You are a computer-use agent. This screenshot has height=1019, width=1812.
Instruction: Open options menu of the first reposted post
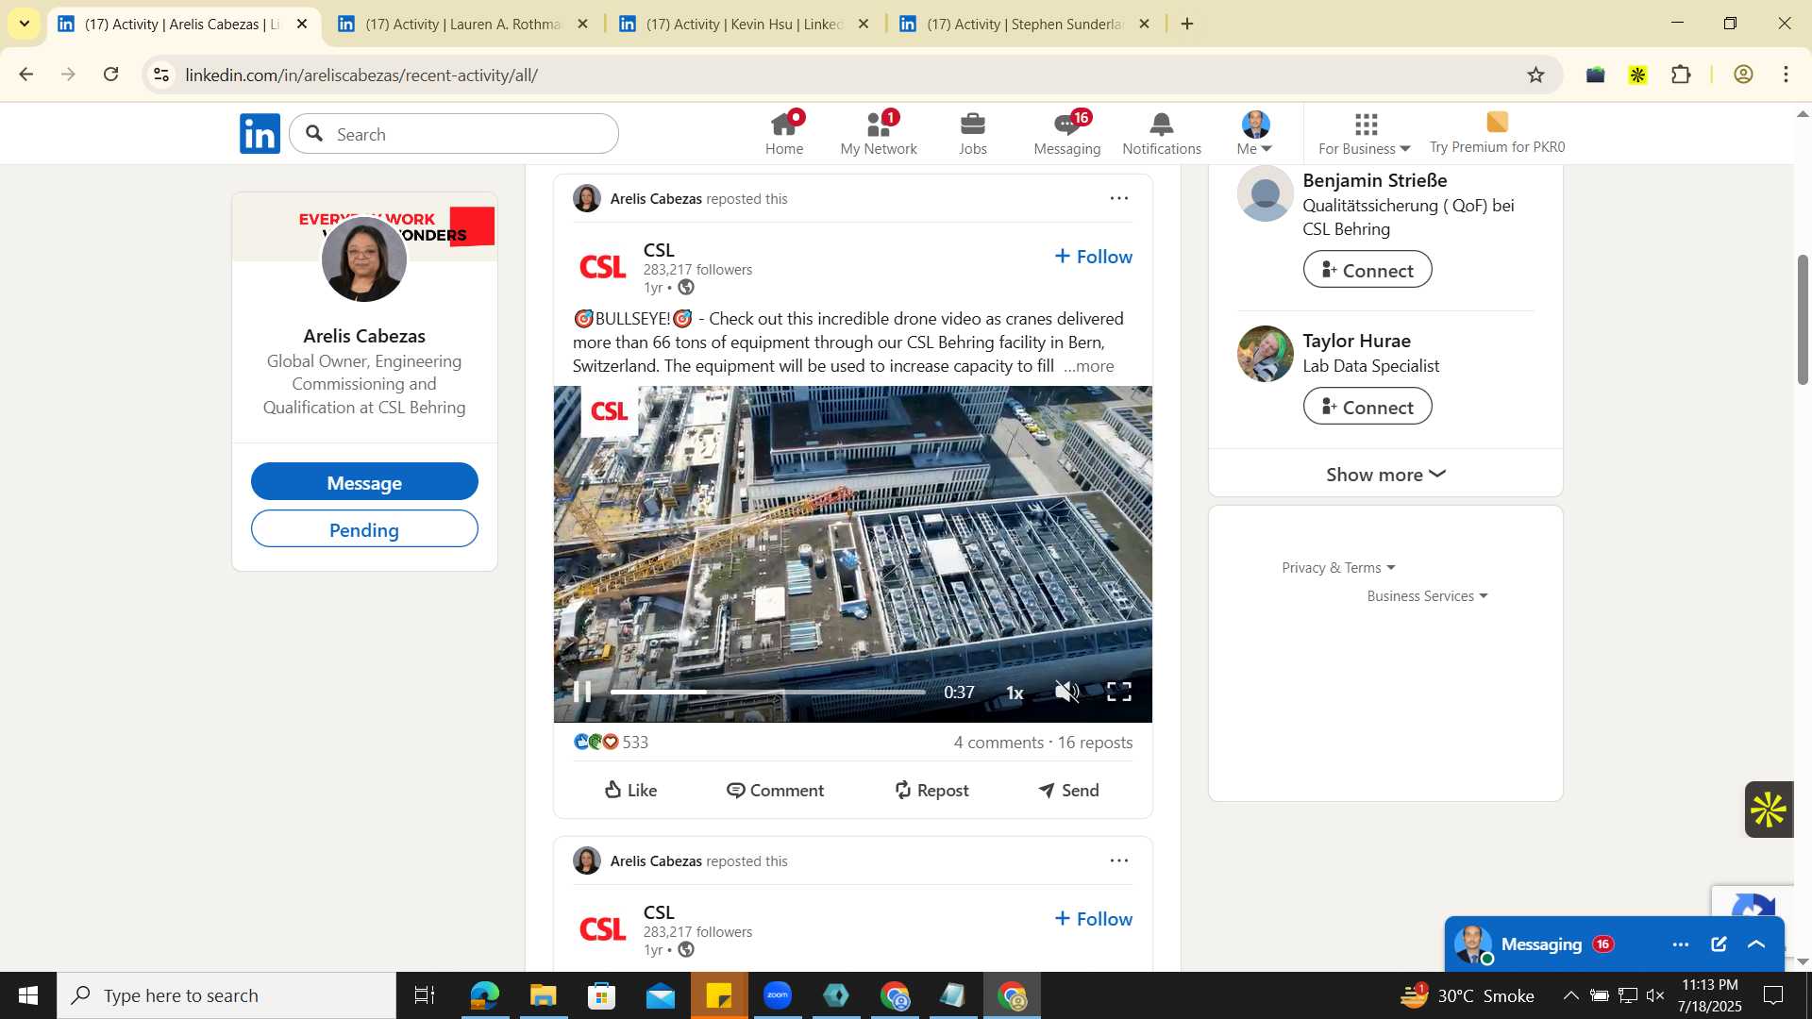(x=1119, y=198)
